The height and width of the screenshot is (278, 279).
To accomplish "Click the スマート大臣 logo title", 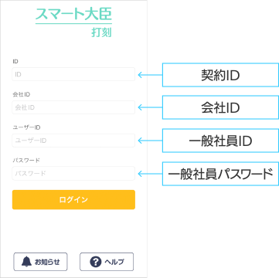I will pyautogui.click(x=73, y=14).
